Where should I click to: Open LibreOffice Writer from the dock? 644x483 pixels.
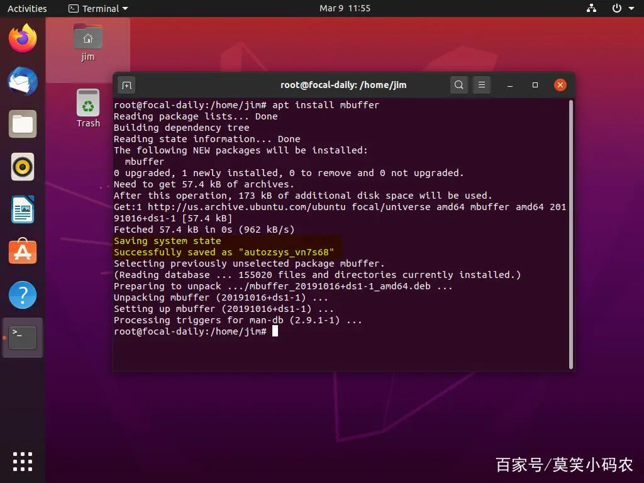click(x=23, y=209)
